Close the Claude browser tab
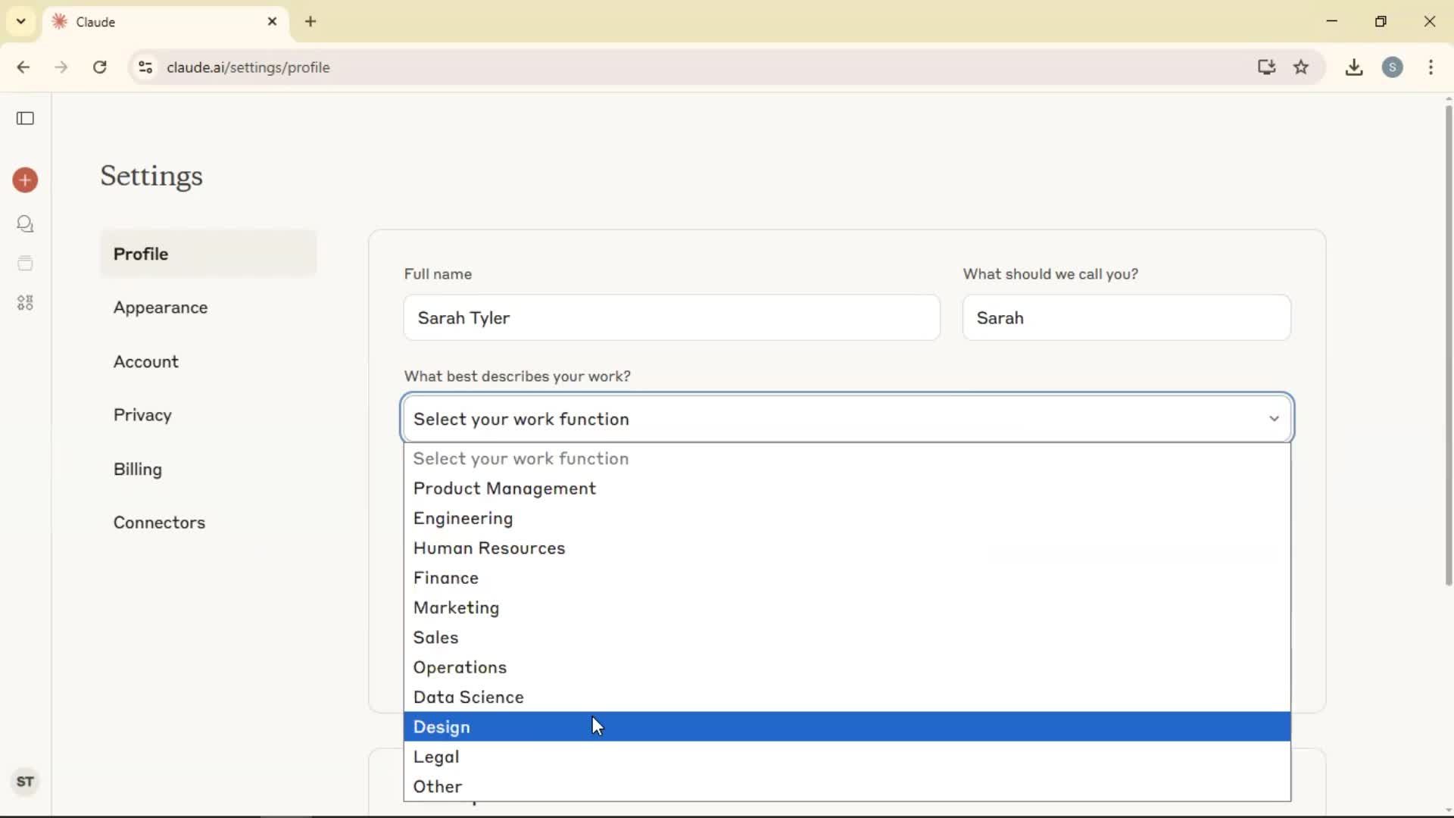This screenshot has height=818, width=1454. click(272, 22)
